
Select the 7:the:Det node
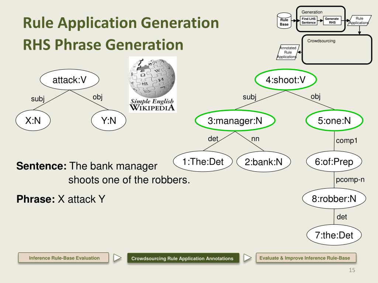[x=334, y=235]
